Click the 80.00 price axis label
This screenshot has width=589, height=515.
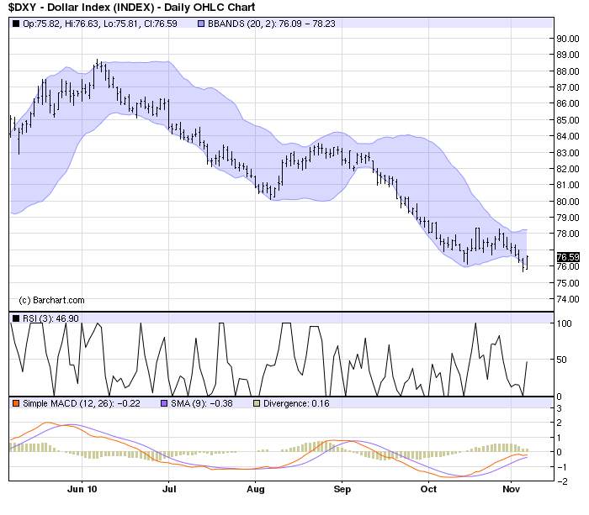click(568, 202)
